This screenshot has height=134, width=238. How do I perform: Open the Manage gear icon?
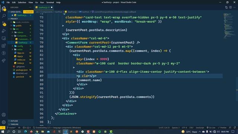4,122
